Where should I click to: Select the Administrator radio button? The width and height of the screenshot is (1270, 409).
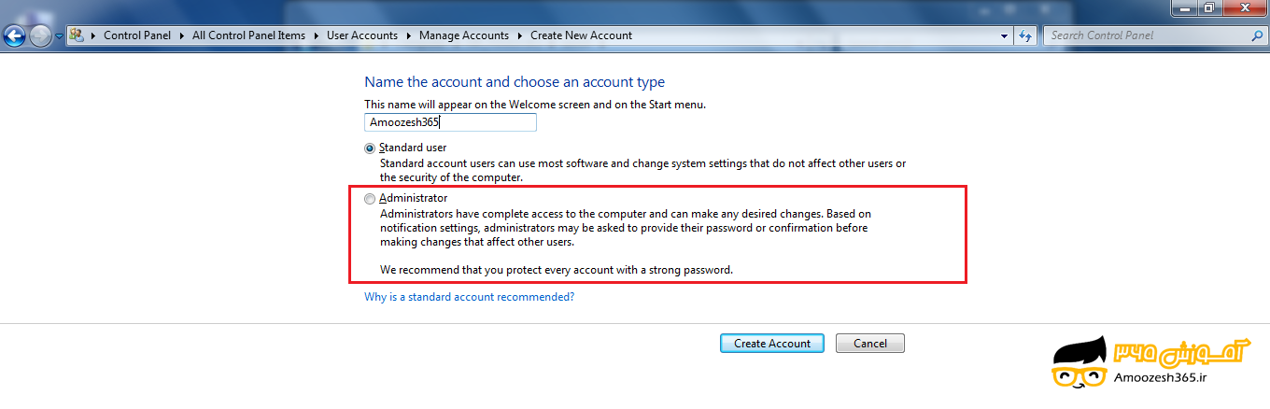pos(371,198)
